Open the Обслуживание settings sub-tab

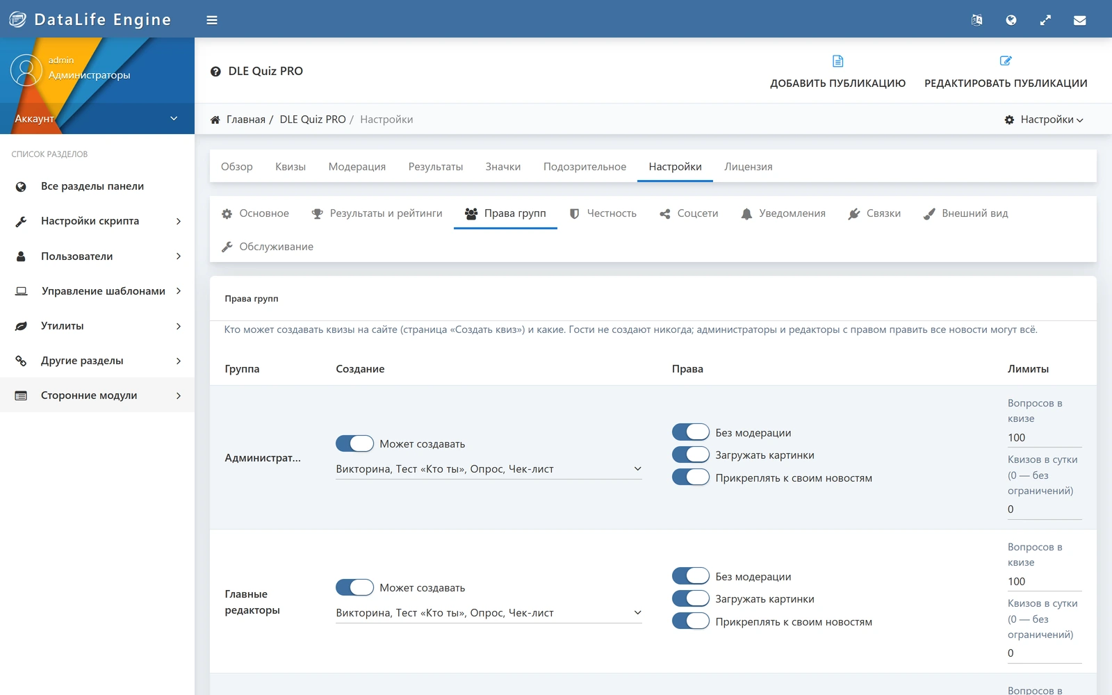click(268, 247)
